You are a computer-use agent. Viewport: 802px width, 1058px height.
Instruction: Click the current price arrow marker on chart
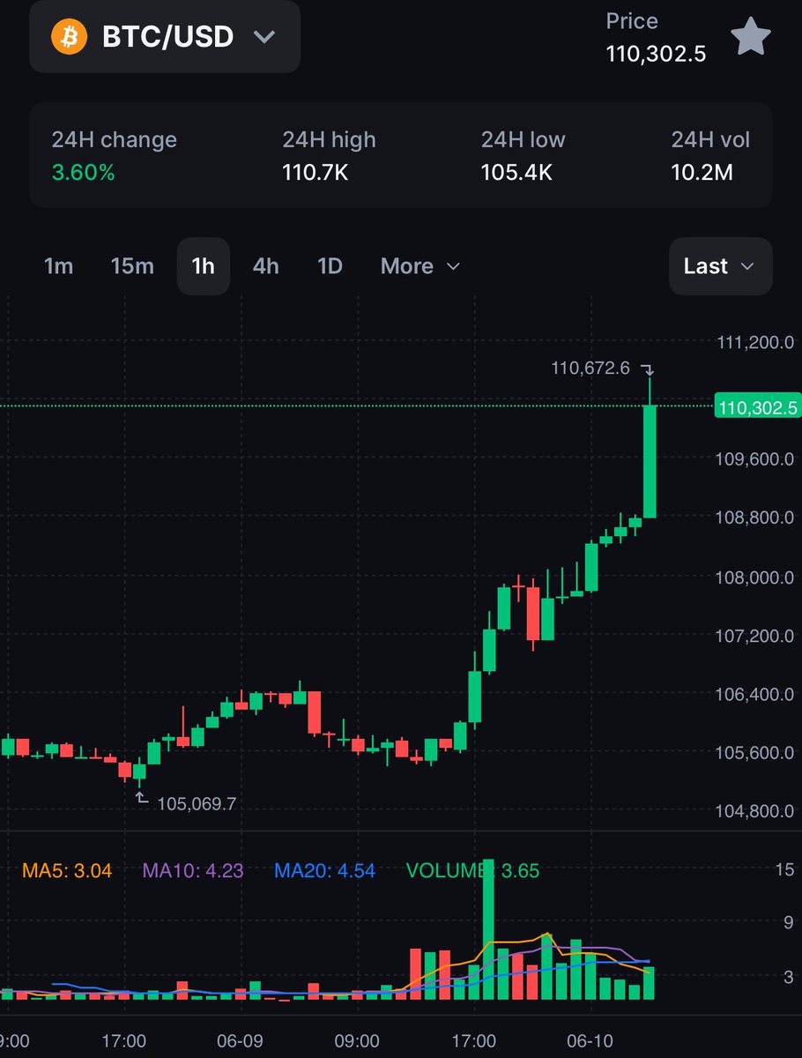pos(650,369)
